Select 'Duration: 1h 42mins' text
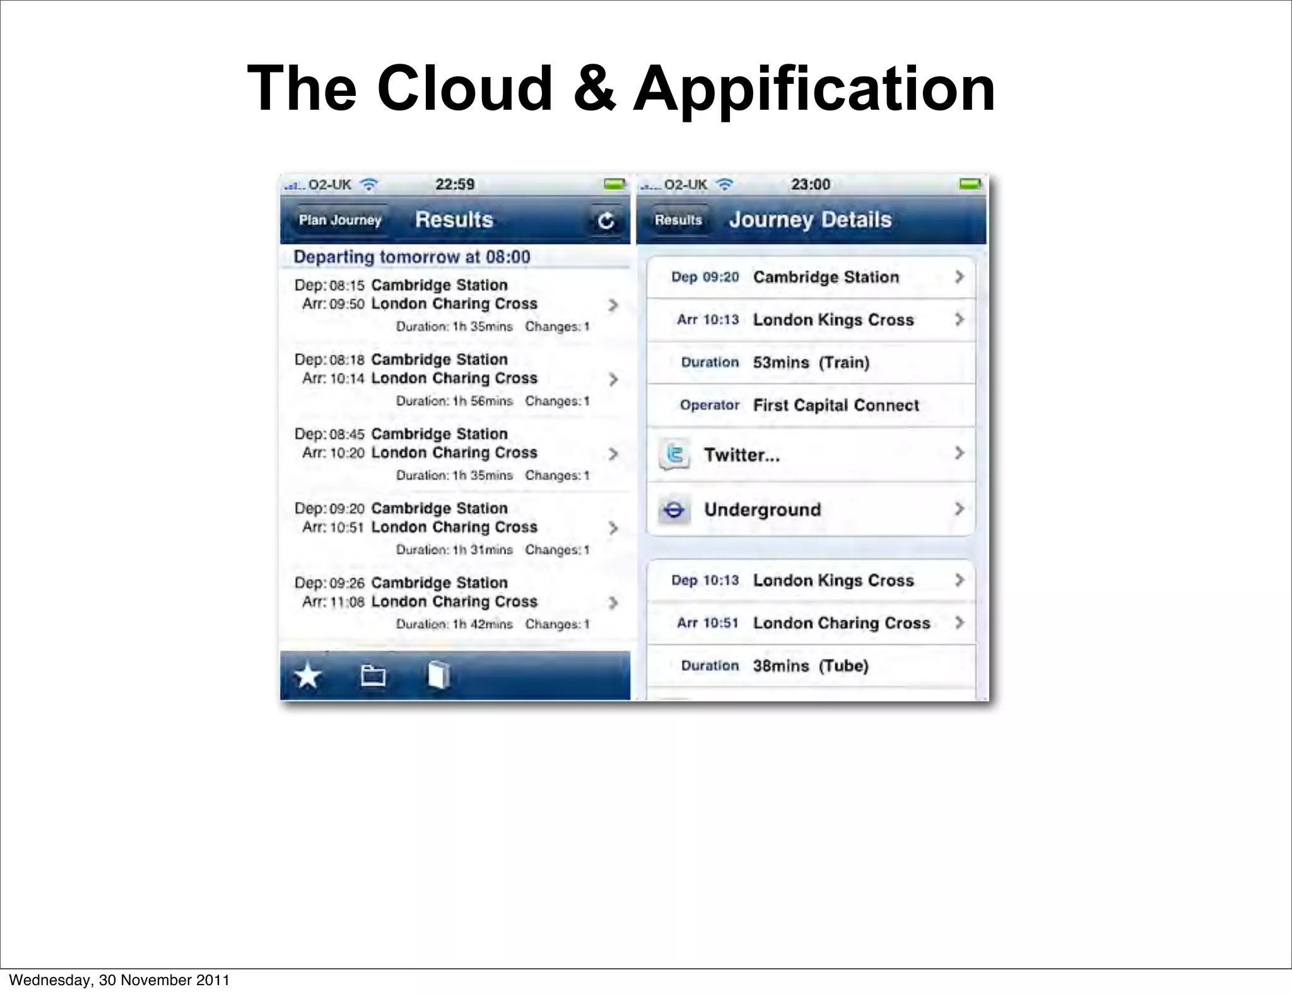The image size is (1292, 994). (454, 624)
